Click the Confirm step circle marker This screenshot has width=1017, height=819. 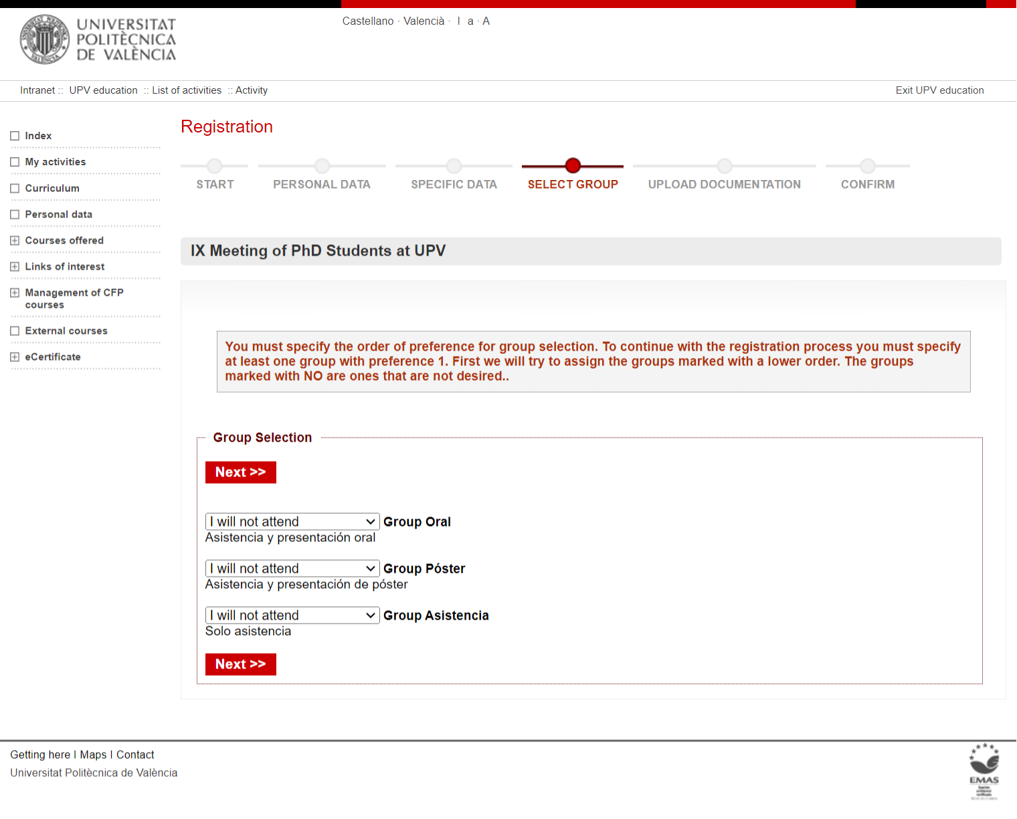click(x=868, y=165)
